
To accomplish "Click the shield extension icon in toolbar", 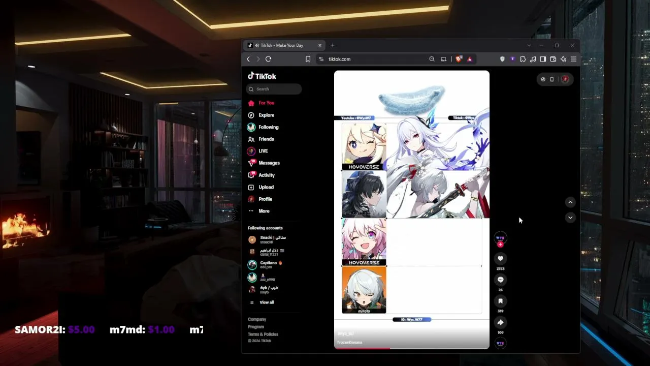I will pos(502,59).
